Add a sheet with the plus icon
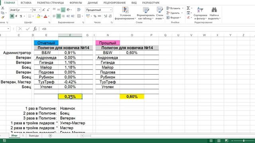This screenshot has height=143, width=255. (x=50, y=136)
